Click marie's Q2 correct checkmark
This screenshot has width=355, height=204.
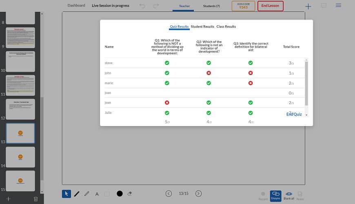tap(209, 83)
